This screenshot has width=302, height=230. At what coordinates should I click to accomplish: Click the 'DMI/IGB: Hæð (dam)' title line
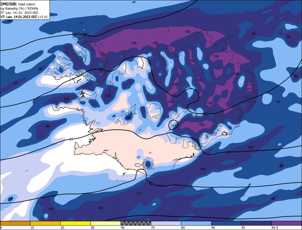click(18, 4)
